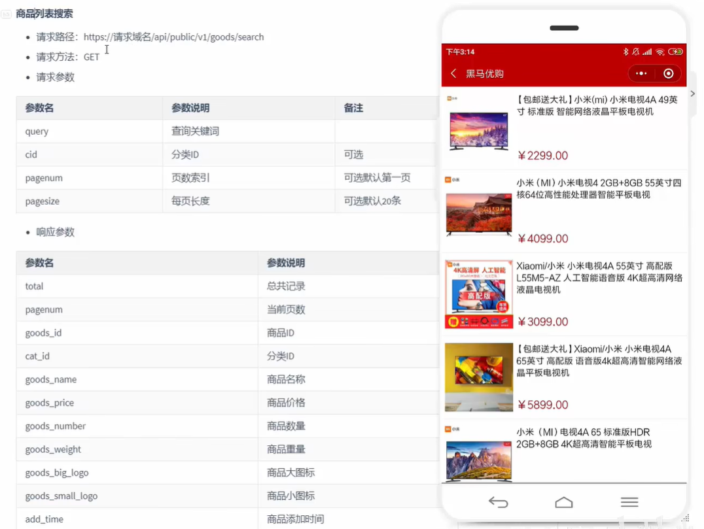This screenshot has height=529, width=704.
Task: Click the 黑马优购 page title
Action: pos(484,74)
